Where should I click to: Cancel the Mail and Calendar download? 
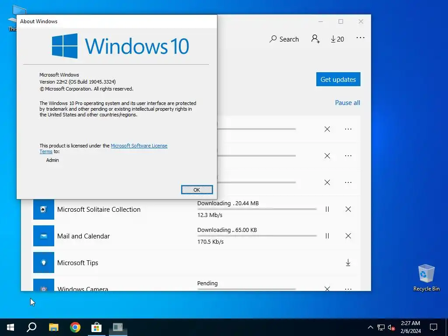(348, 236)
